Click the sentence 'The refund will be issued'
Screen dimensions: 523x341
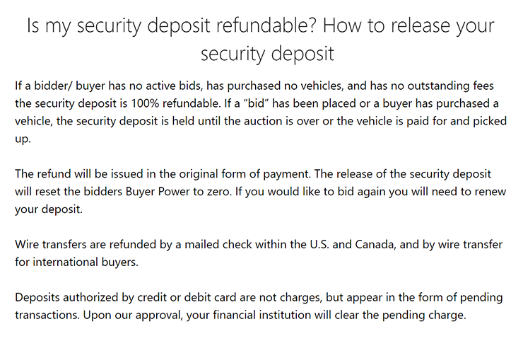[x=163, y=174]
